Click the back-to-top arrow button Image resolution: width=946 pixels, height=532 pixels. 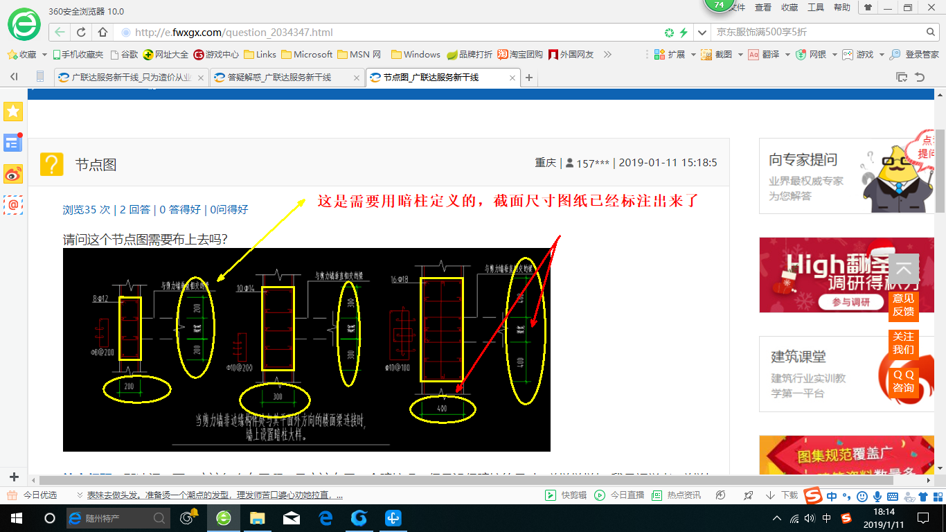[x=903, y=269]
